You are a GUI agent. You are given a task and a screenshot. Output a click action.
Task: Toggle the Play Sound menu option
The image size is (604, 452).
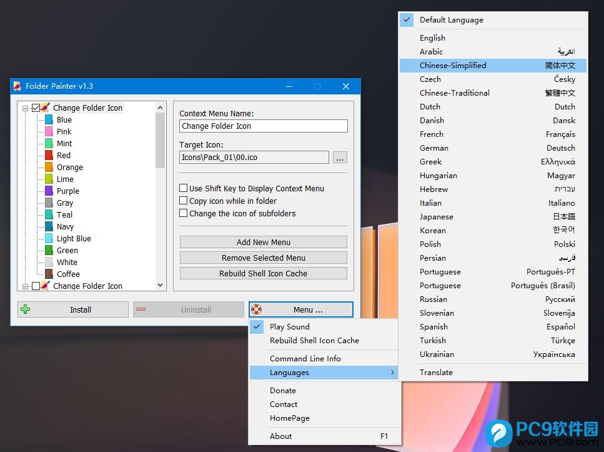[x=324, y=327]
